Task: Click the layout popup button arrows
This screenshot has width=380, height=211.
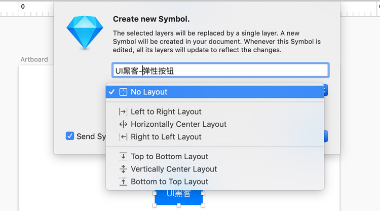Action: tap(326, 91)
